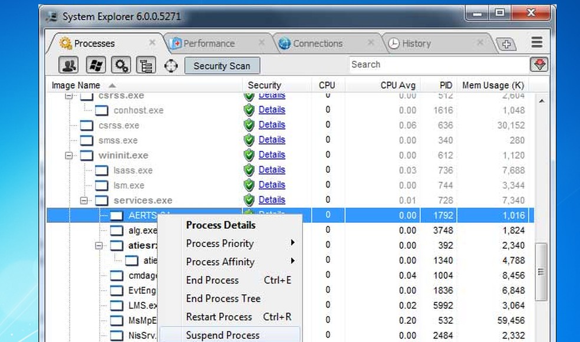Open the Details link for csrss.exe

[x=272, y=124]
